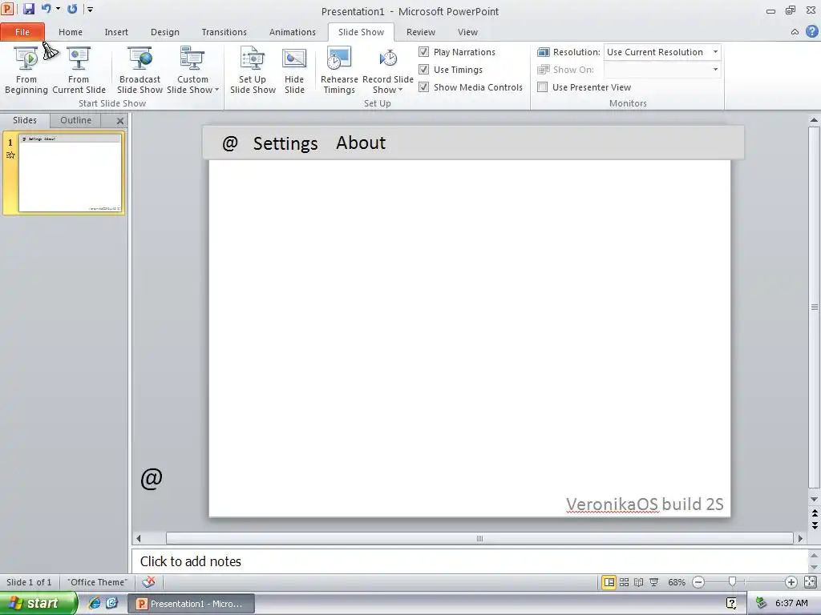Enable Use Presenter View
The width and height of the screenshot is (821, 615).
point(543,87)
